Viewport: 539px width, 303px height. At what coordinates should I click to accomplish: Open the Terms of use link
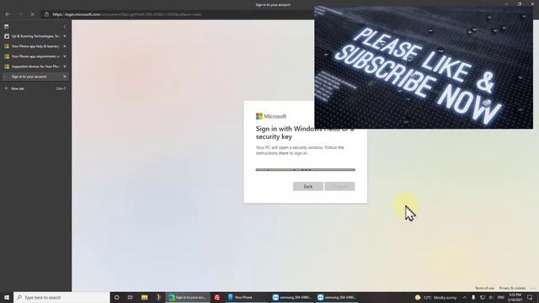pyautogui.click(x=484, y=288)
